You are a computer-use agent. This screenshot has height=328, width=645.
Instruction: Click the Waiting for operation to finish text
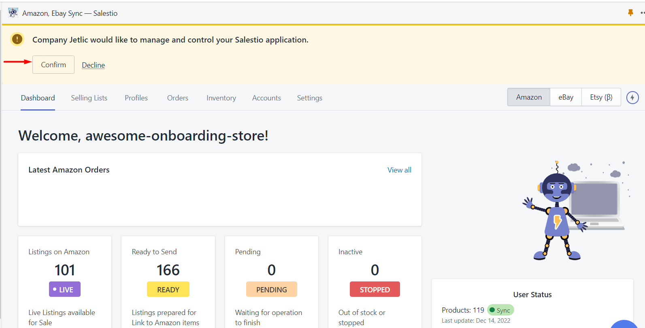(268, 317)
